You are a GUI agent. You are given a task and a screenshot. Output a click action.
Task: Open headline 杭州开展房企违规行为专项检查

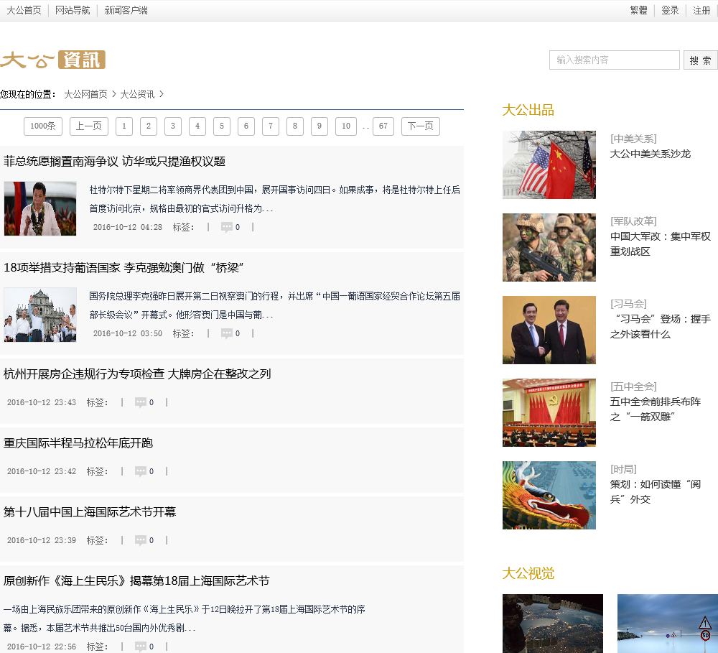(137, 374)
